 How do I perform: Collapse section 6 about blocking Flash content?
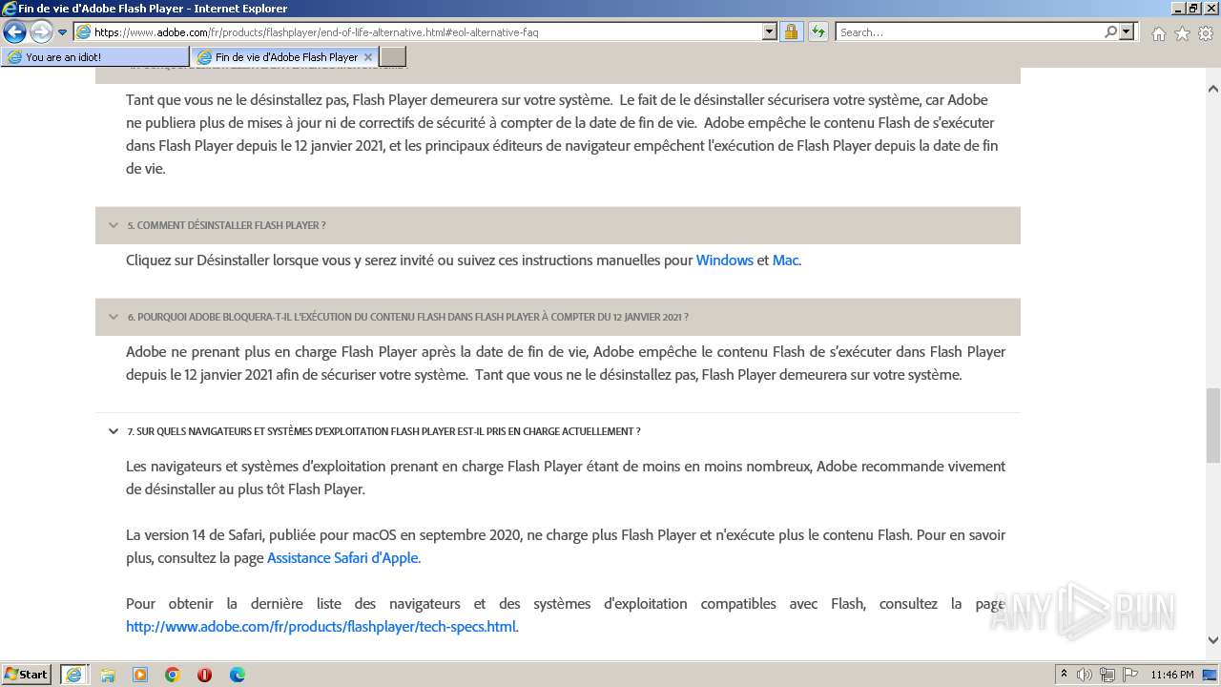click(x=114, y=317)
